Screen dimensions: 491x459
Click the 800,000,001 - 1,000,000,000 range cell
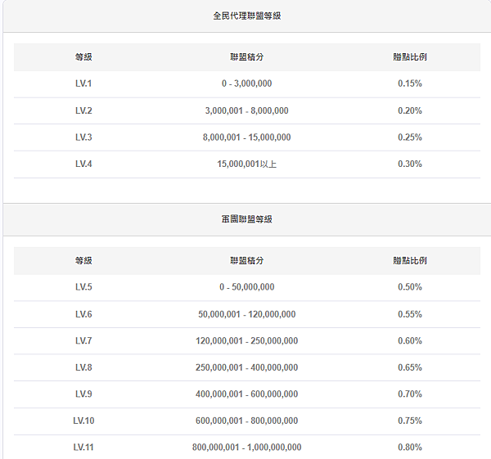(x=246, y=447)
